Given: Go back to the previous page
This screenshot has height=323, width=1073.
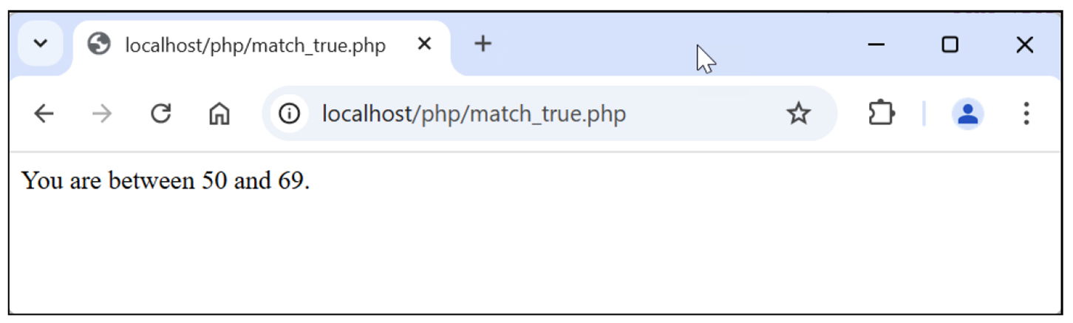Looking at the screenshot, I should 44,114.
